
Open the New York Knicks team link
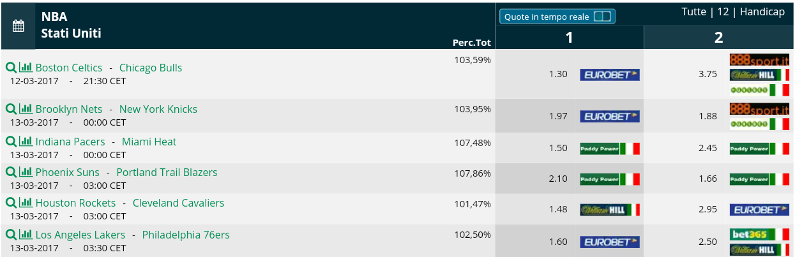(158, 109)
